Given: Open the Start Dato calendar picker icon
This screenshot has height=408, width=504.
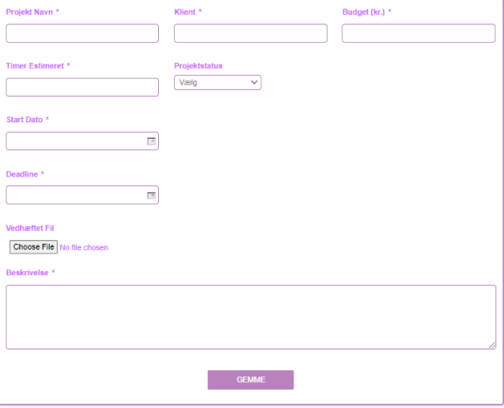Looking at the screenshot, I should (x=151, y=142).
